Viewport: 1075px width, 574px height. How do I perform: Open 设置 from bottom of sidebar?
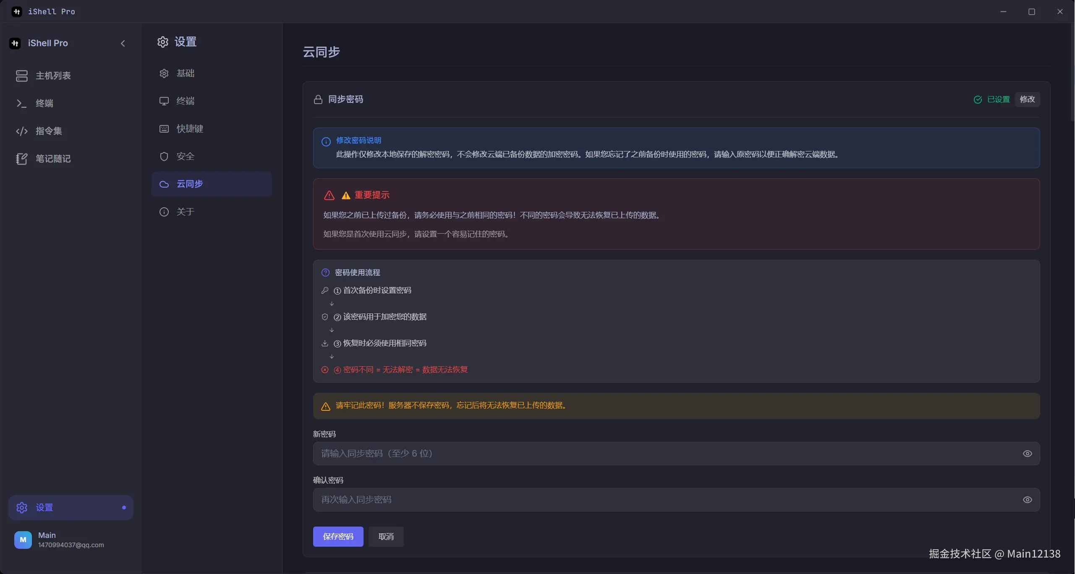44,507
